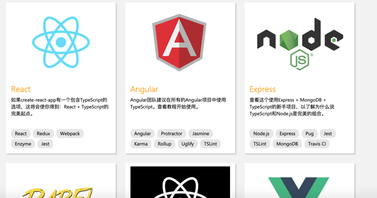Image resolution: width=377 pixels, height=198 pixels.
Task: Select the Redux tag
Action: click(x=43, y=133)
